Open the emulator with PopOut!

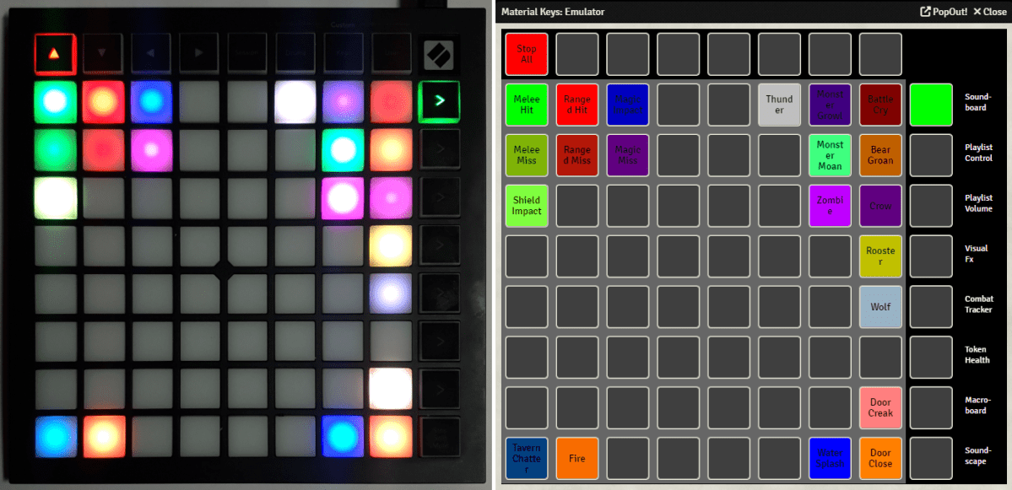943,12
